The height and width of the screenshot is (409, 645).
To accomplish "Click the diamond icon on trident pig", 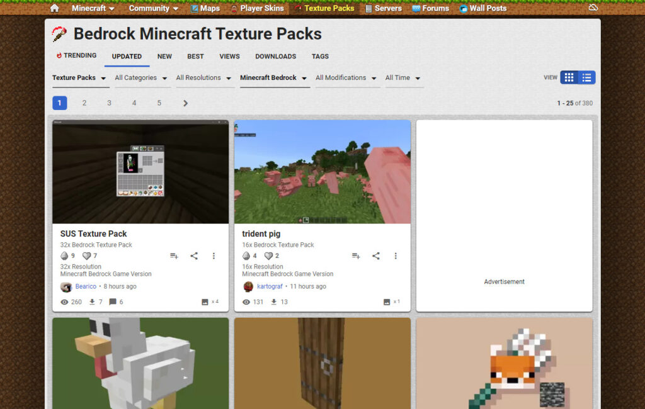I will tap(246, 256).
